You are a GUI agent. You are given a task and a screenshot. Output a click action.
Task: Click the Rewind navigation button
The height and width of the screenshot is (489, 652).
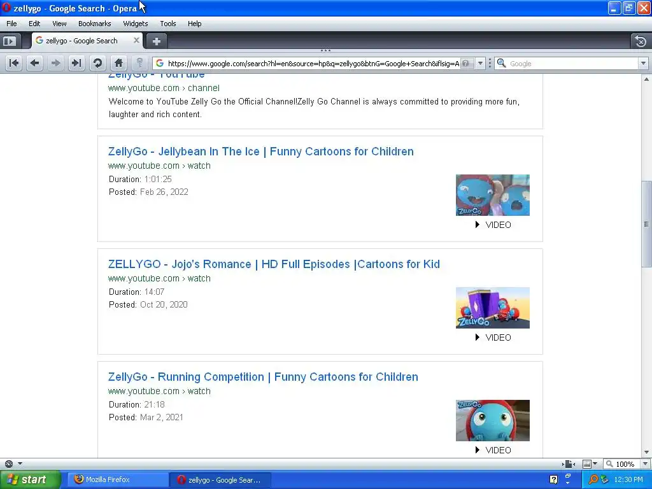(x=14, y=63)
